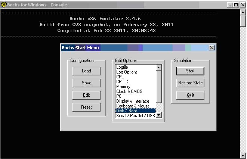This screenshot has height=159, width=247.
Task: Quit Bochs using the Quit button
Action: pyautogui.click(x=190, y=95)
